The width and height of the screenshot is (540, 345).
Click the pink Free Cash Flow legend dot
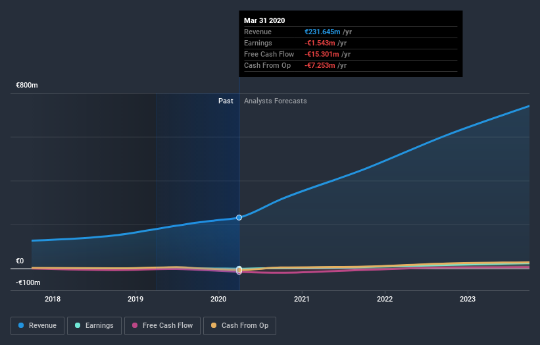point(135,325)
